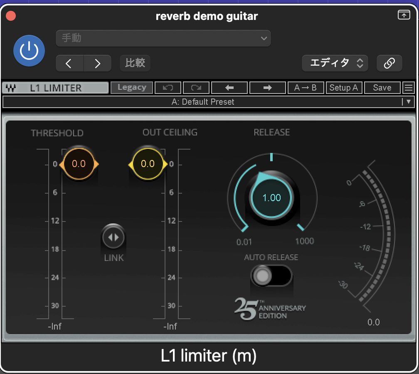Go to previous preset with left chevron
419x374 pixels.
point(69,63)
